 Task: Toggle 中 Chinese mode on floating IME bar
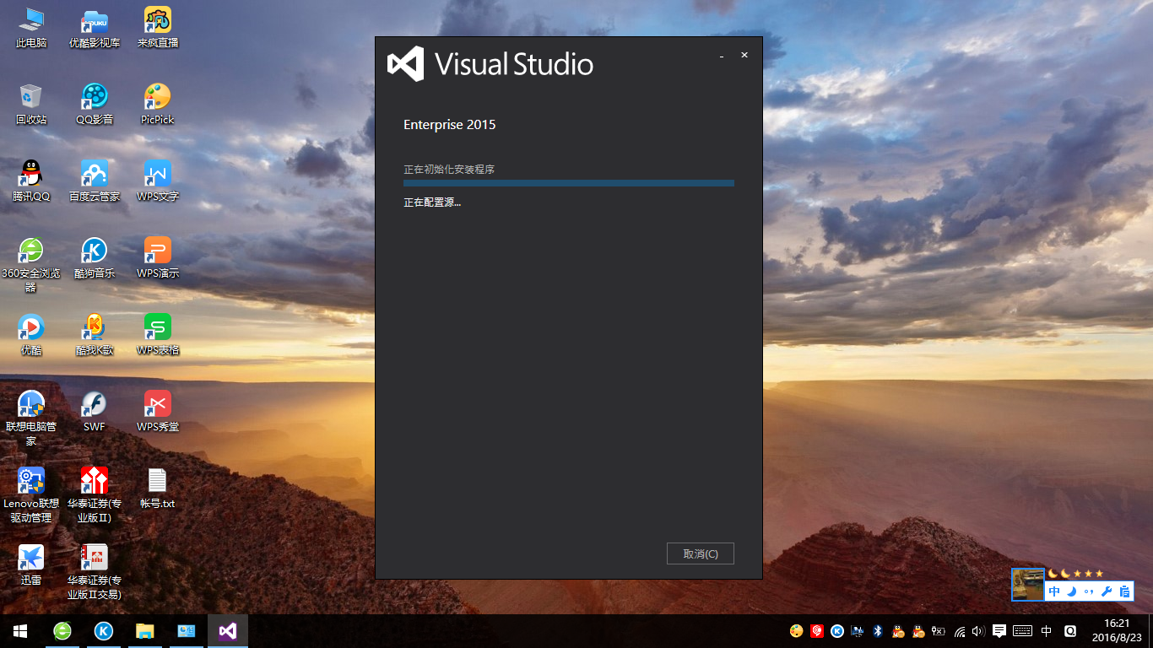(1054, 592)
